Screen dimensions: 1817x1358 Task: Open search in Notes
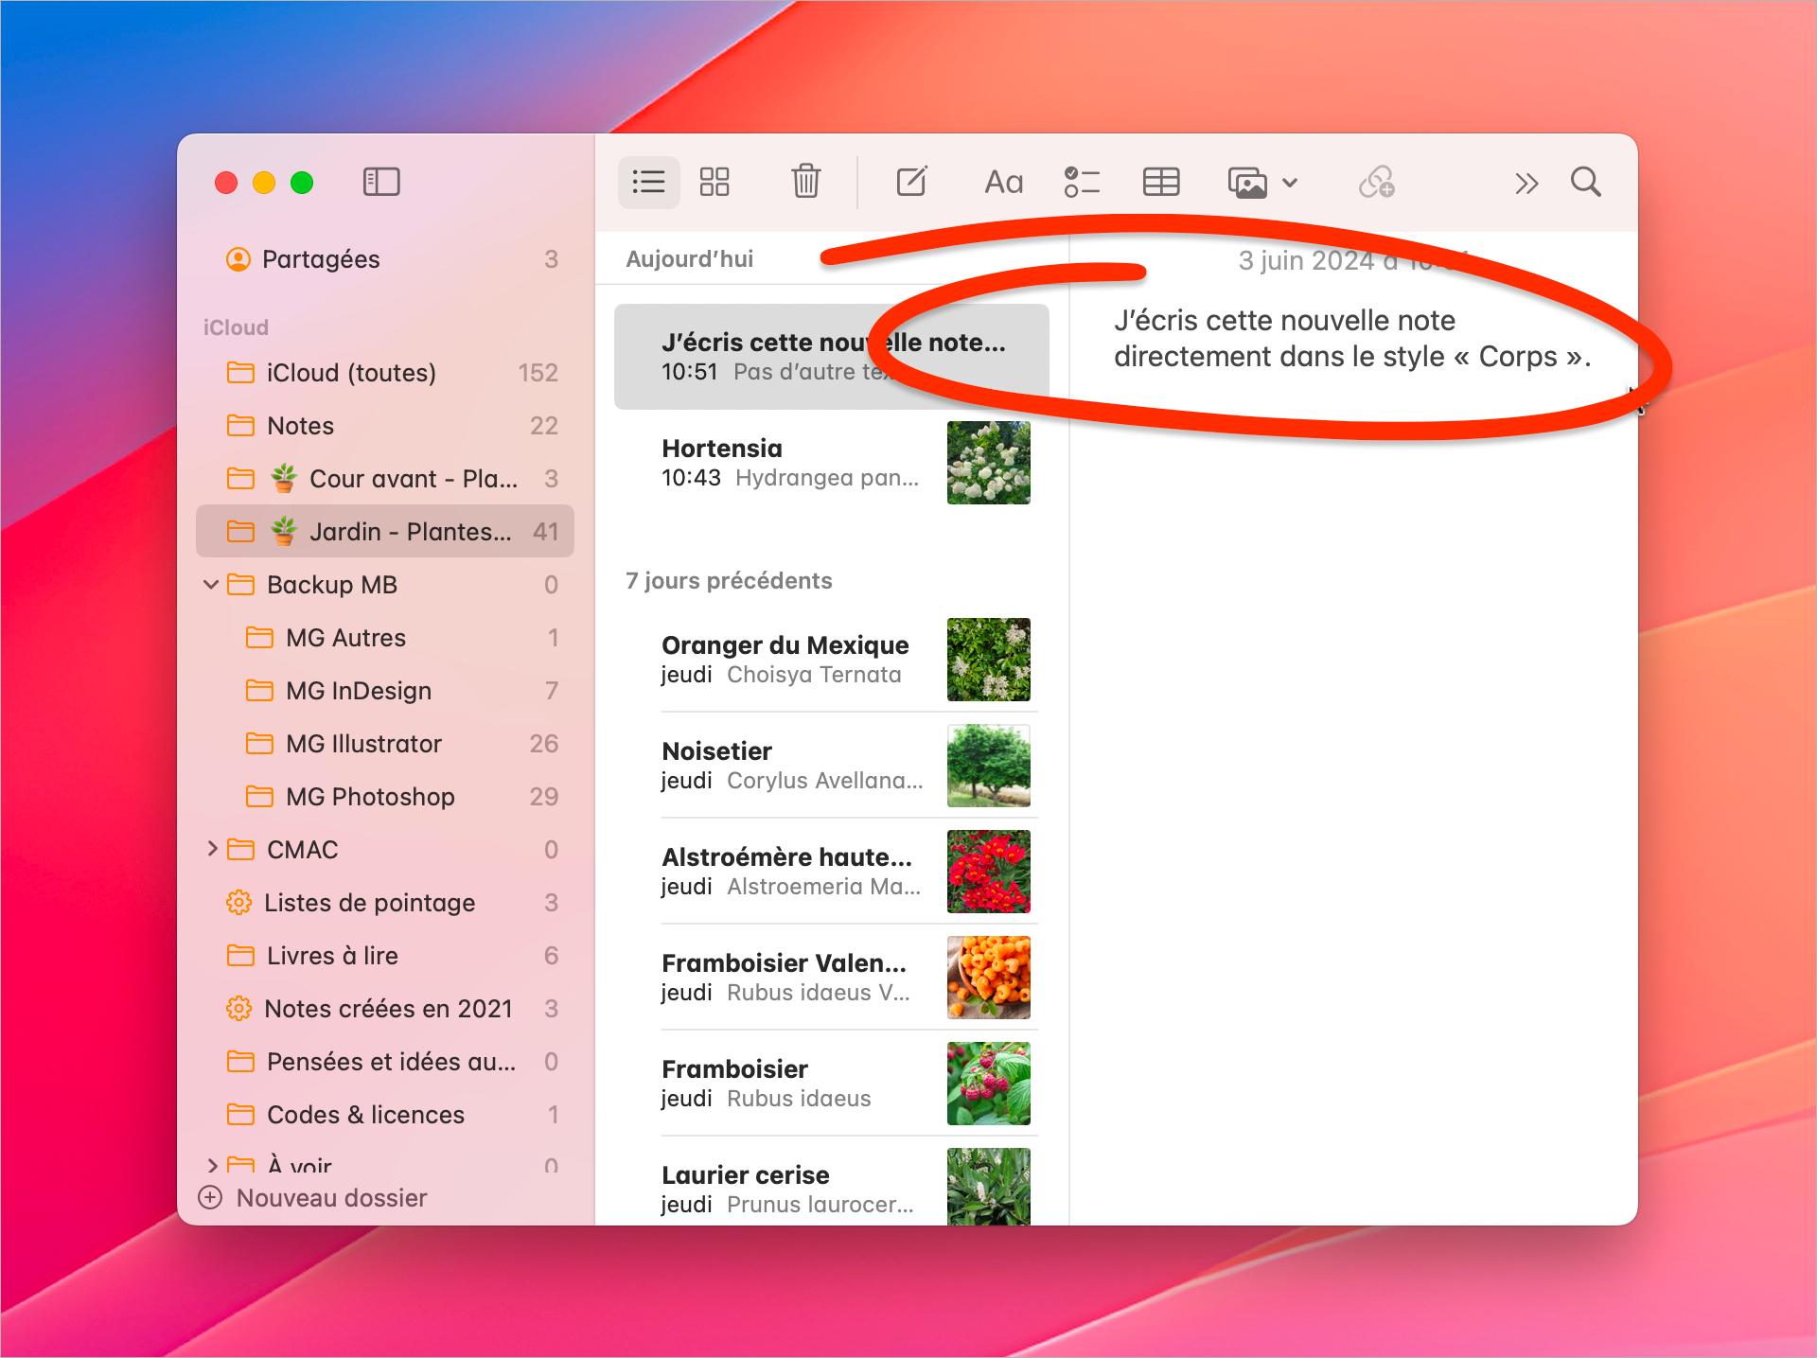pos(1585,182)
